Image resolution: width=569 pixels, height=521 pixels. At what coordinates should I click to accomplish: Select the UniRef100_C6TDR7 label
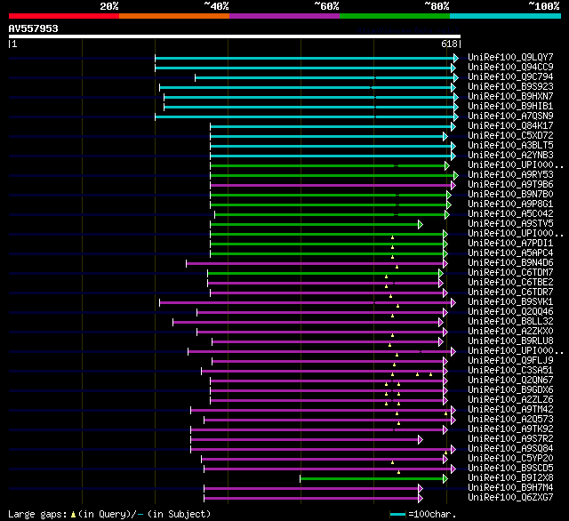pyautogui.click(x=510, y=293)
